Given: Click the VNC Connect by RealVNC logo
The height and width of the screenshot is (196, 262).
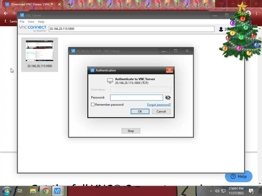Looking at the screenshot, I should pyautogui.click(x=33, y=29).
